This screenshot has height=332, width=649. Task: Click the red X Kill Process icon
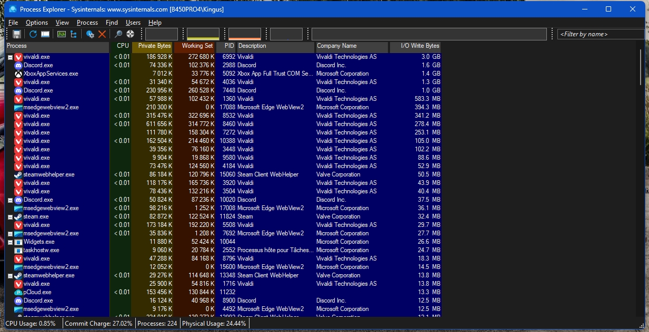[x=102, y=34]
